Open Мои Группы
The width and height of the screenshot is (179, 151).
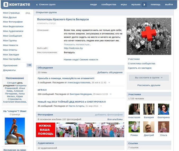[10, 41]
